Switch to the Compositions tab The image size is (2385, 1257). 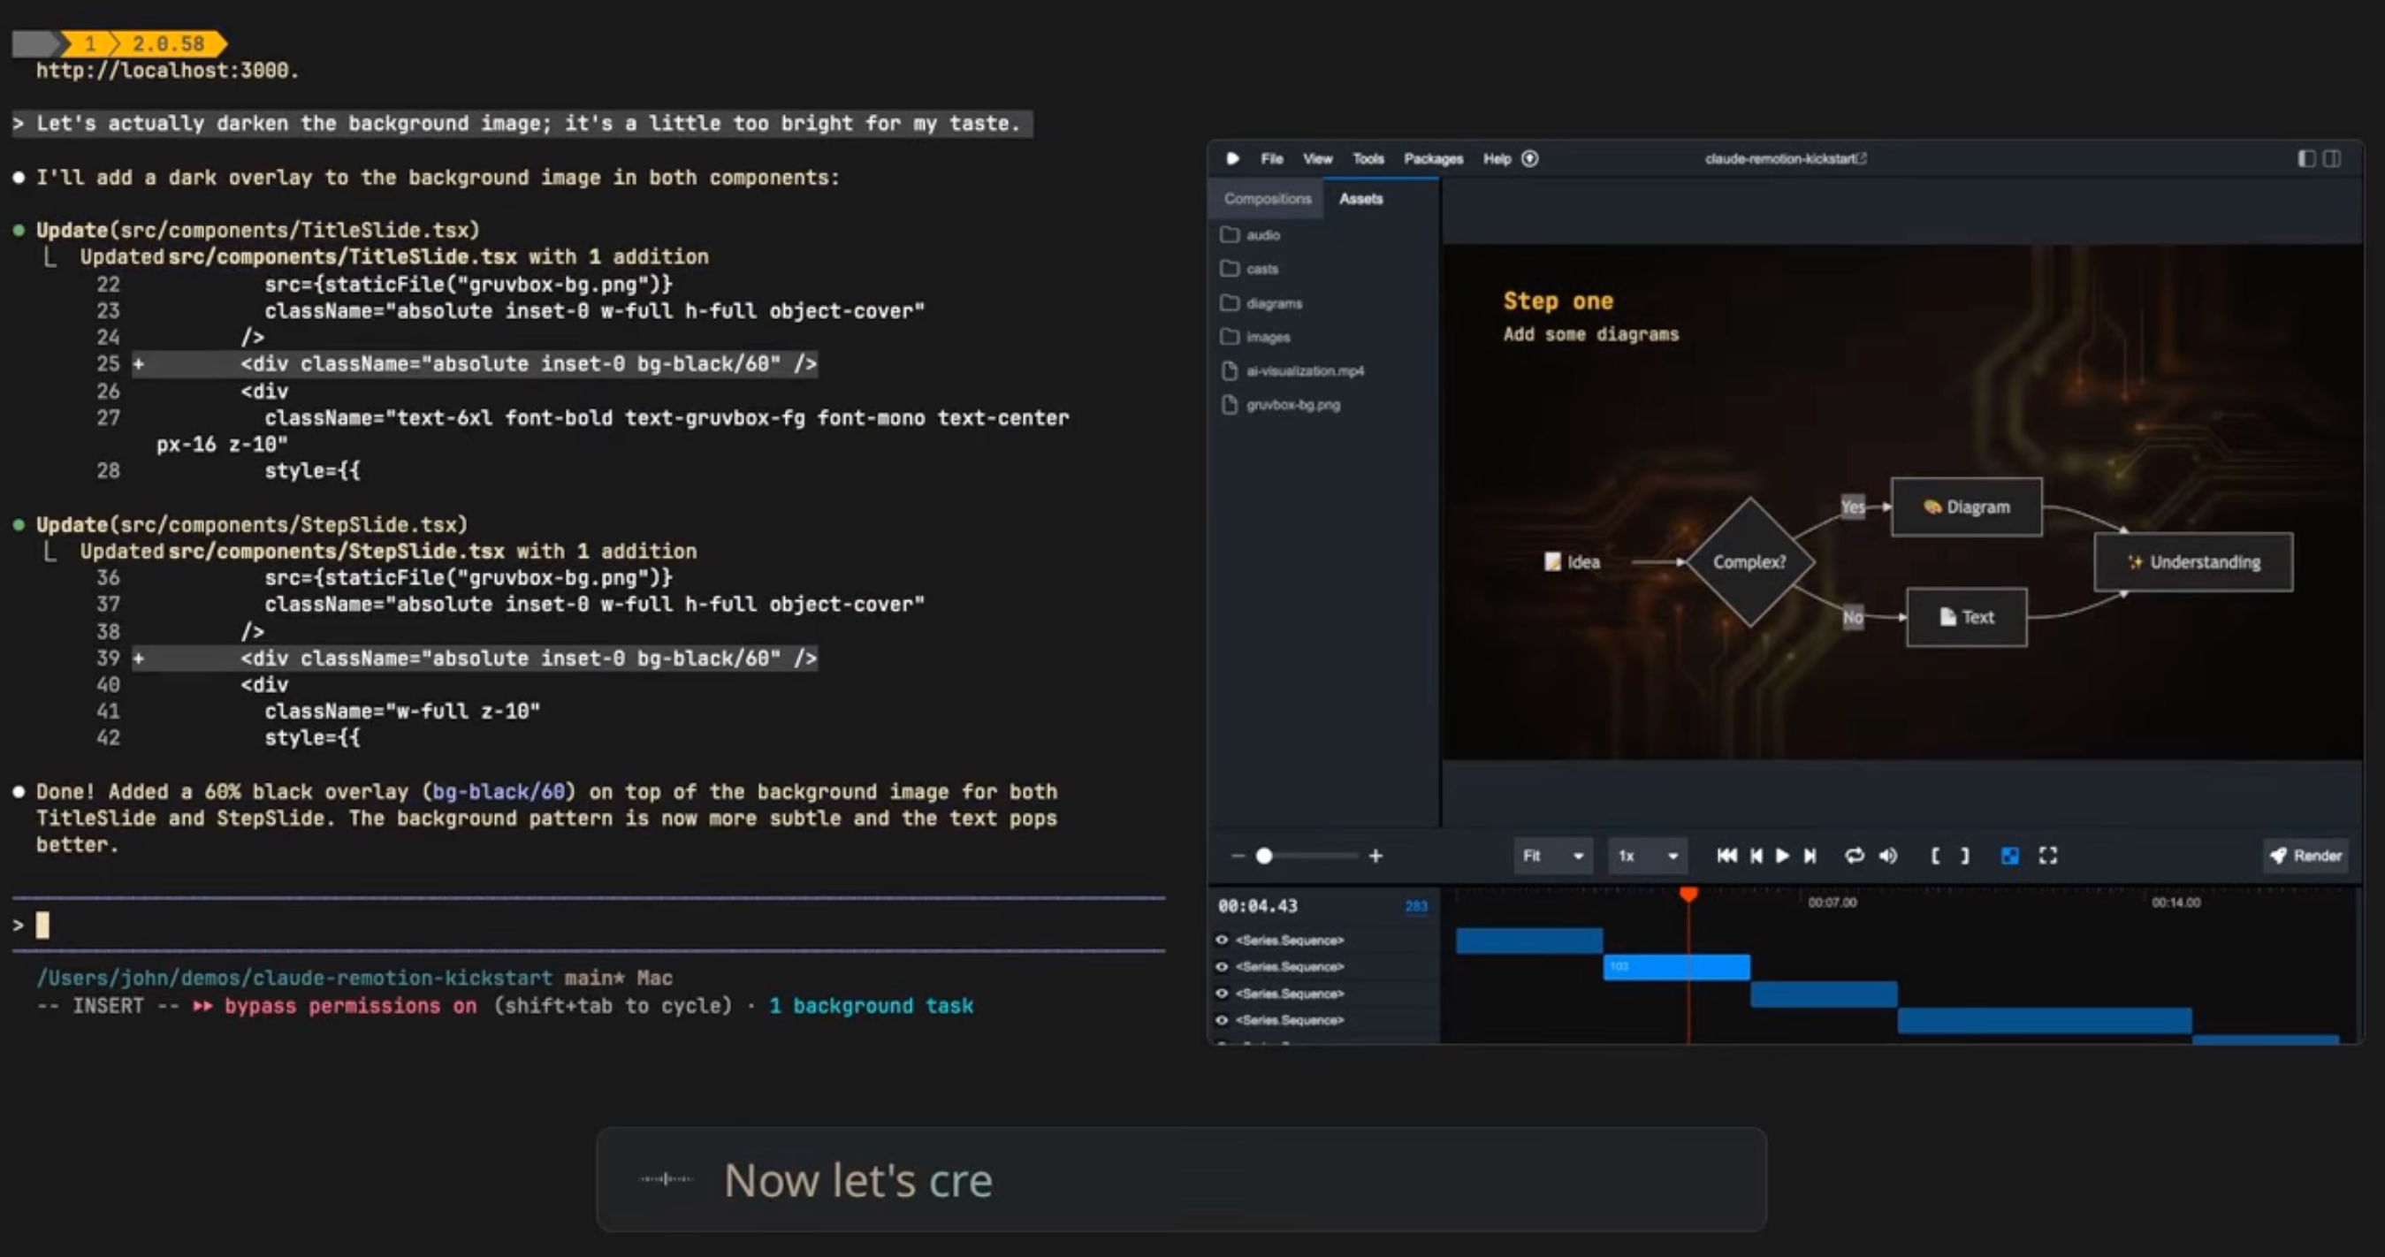point(1267,198)
